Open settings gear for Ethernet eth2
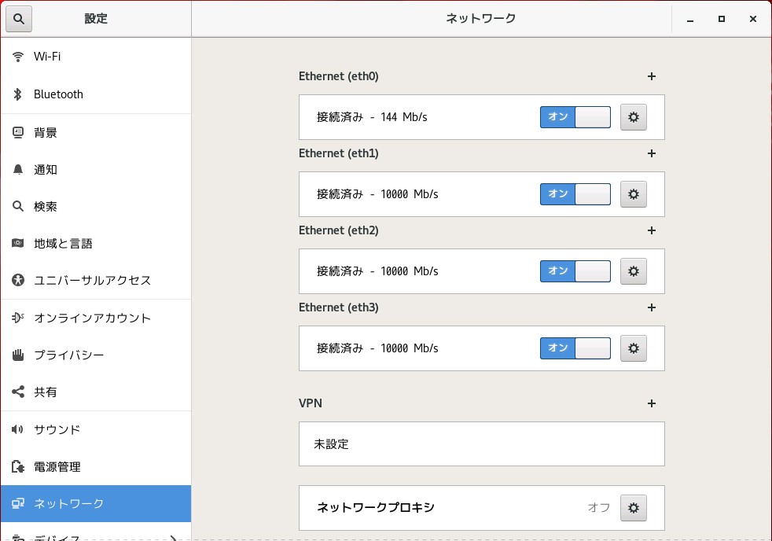This screenshot has width=772, height=541. (x=633, y=271)
